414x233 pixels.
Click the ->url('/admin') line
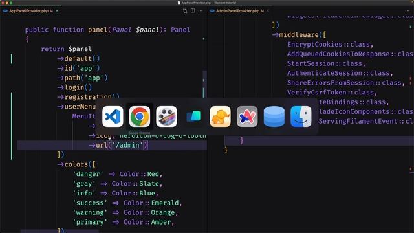click(118, 145)
